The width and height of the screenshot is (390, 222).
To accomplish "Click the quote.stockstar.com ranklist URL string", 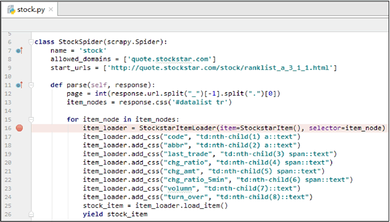I will pos(220,68).
